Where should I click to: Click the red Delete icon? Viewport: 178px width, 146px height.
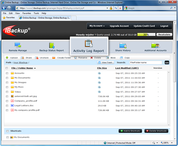(x=92, y=58)
